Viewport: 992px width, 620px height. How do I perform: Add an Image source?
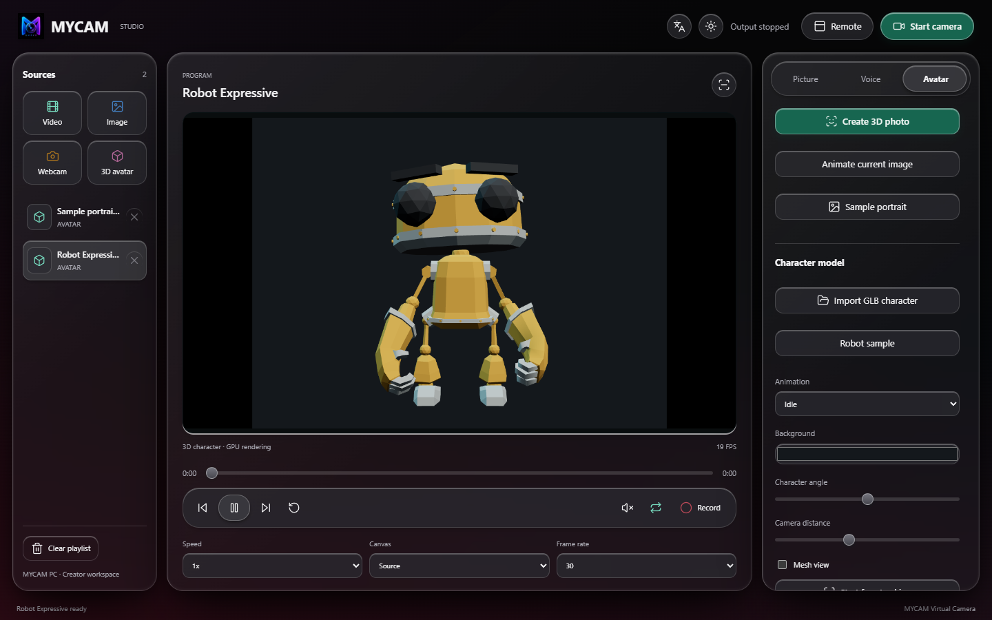pyautogui.click(x=117, y=113)
